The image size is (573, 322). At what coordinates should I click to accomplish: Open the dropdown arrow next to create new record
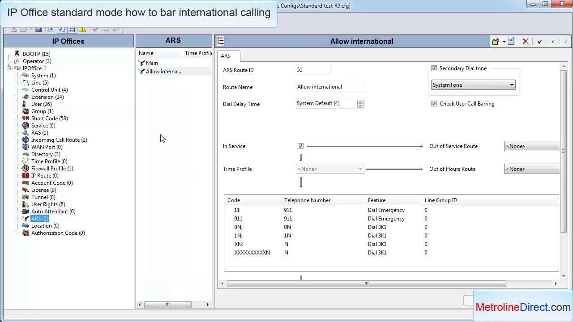click(504, 42)
